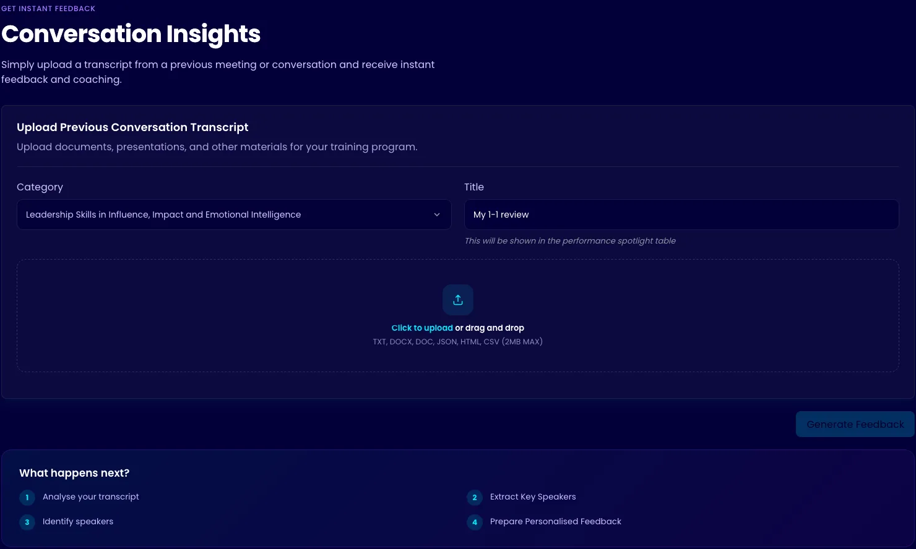Screen dimensions: 916x549
Task: Click 'Extract Key Speakers' text
Action: click(x=533, y=496)
